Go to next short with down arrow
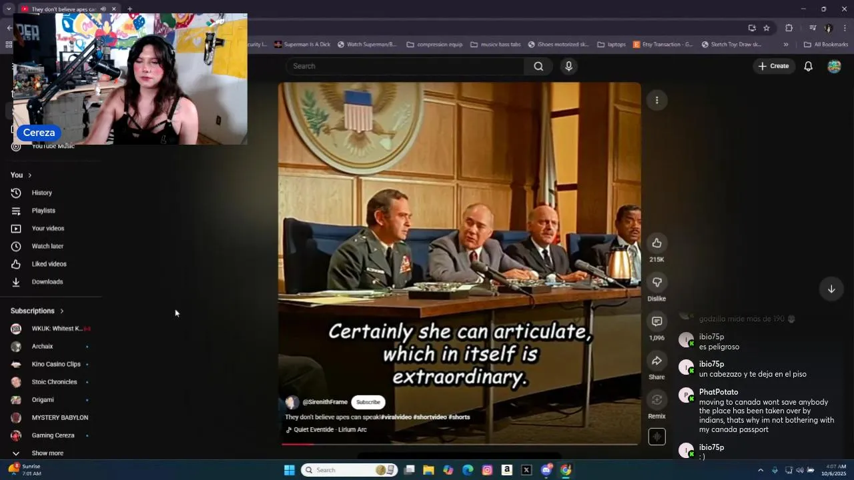This screenshot has width=854, height=480. click(831, 289)
